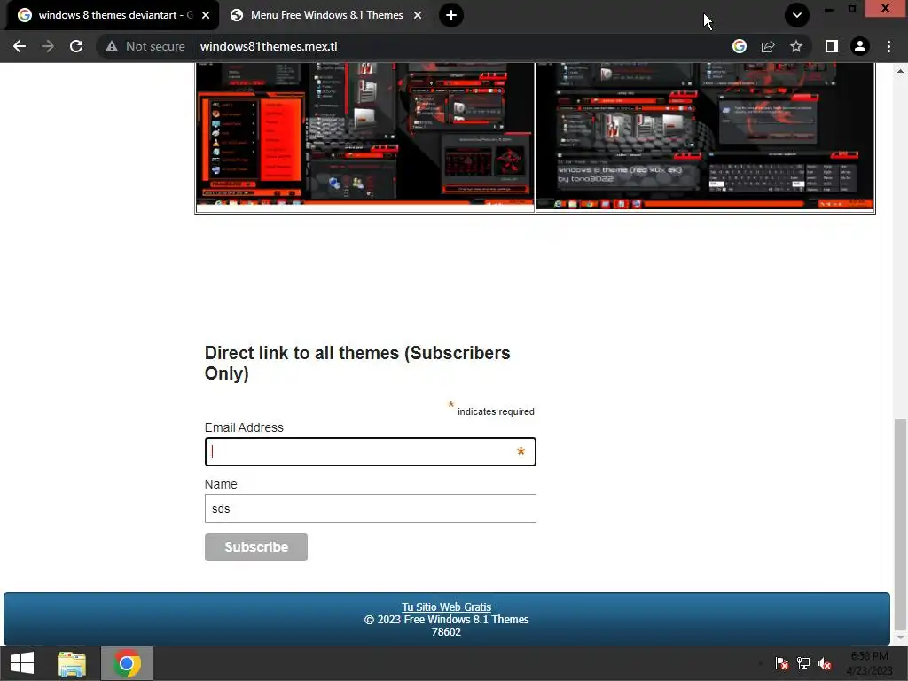Image resolution: width=908 pixels, height=681 pixels.
Task: Focus the address bar URL windows81themes.mex.tl
Action: point(269,46)
